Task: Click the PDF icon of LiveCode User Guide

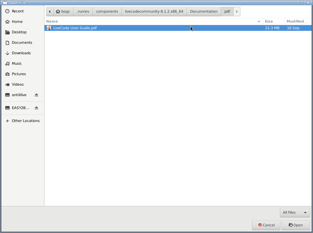Action: (x=49, y=28)
